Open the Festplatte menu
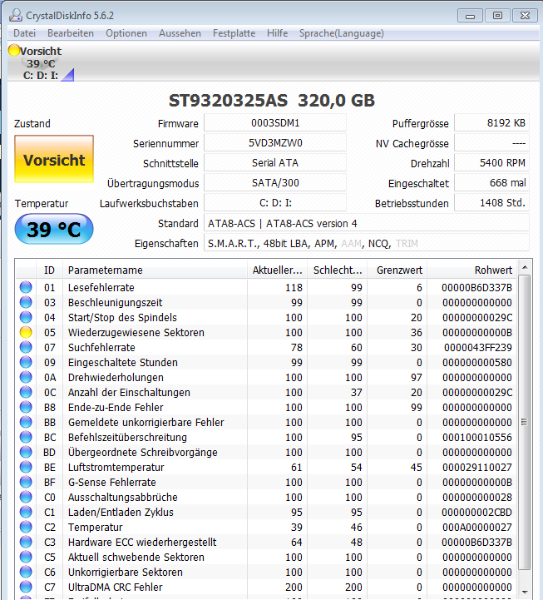 [234, 33]
